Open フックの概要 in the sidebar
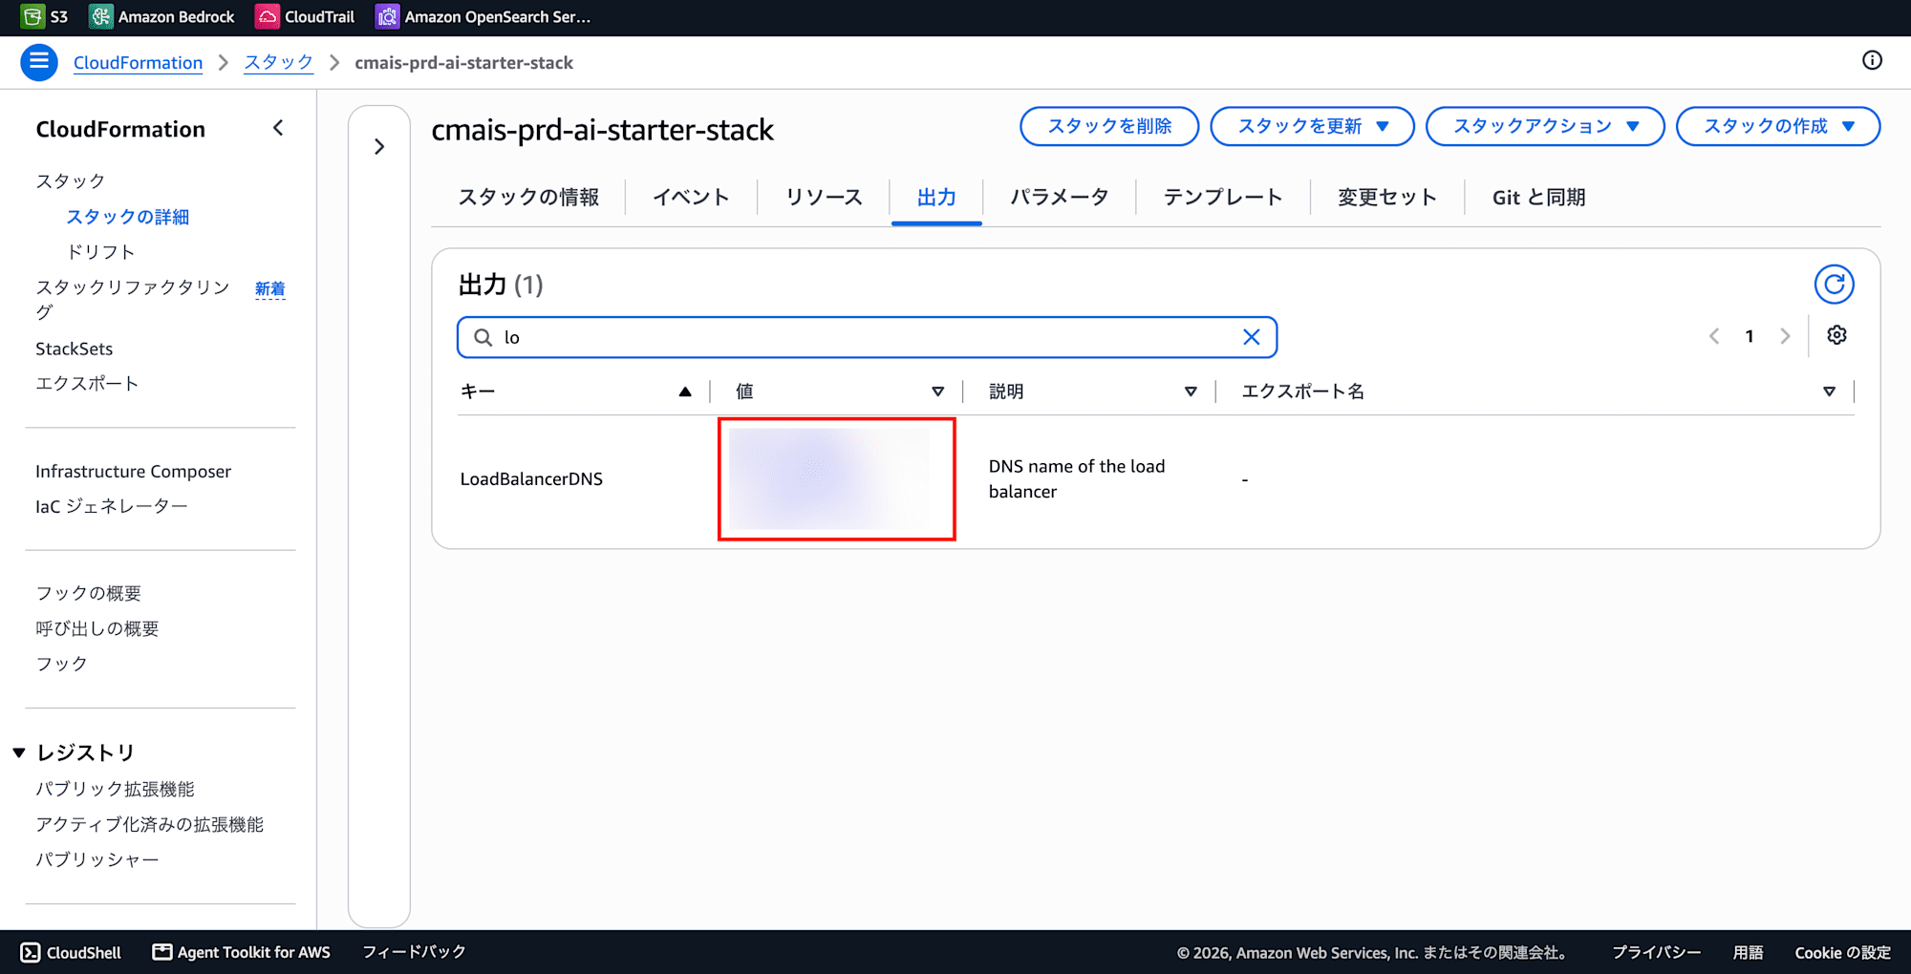 tap(88, 594)
